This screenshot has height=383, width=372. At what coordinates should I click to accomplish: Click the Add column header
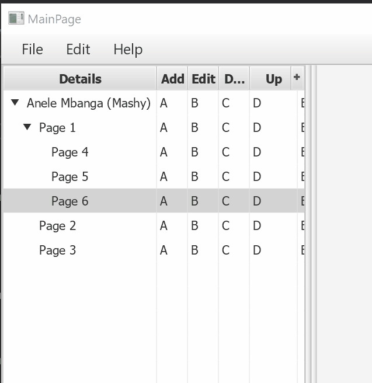[172, 79]
